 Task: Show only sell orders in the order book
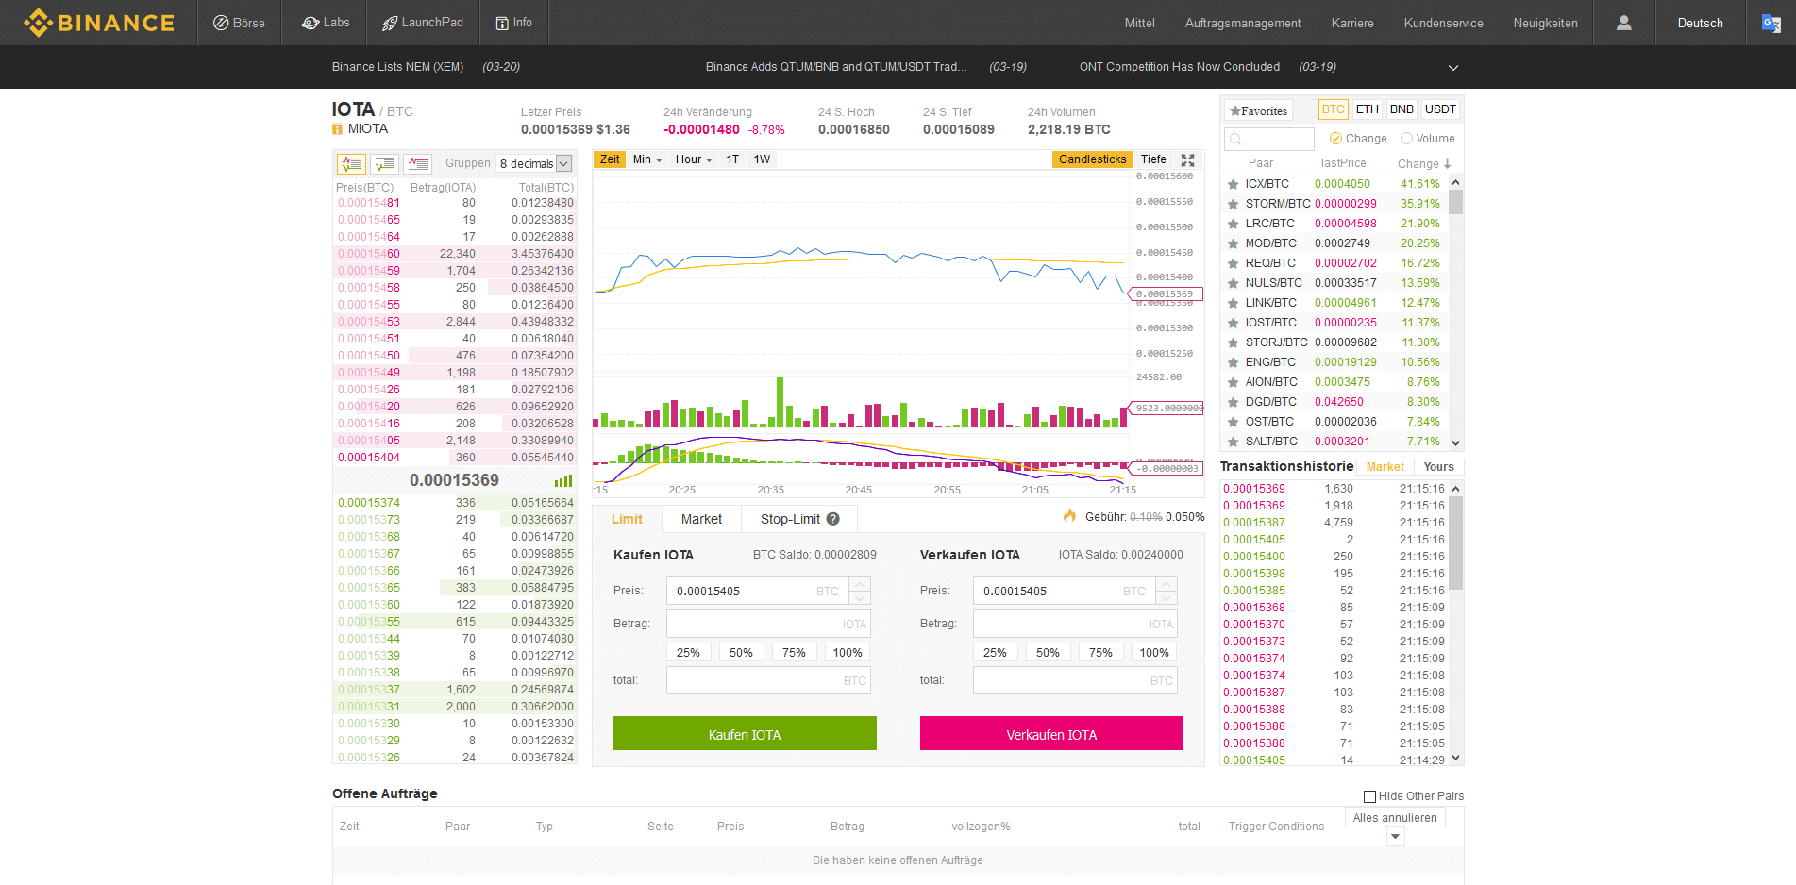(x=418, y=164)
